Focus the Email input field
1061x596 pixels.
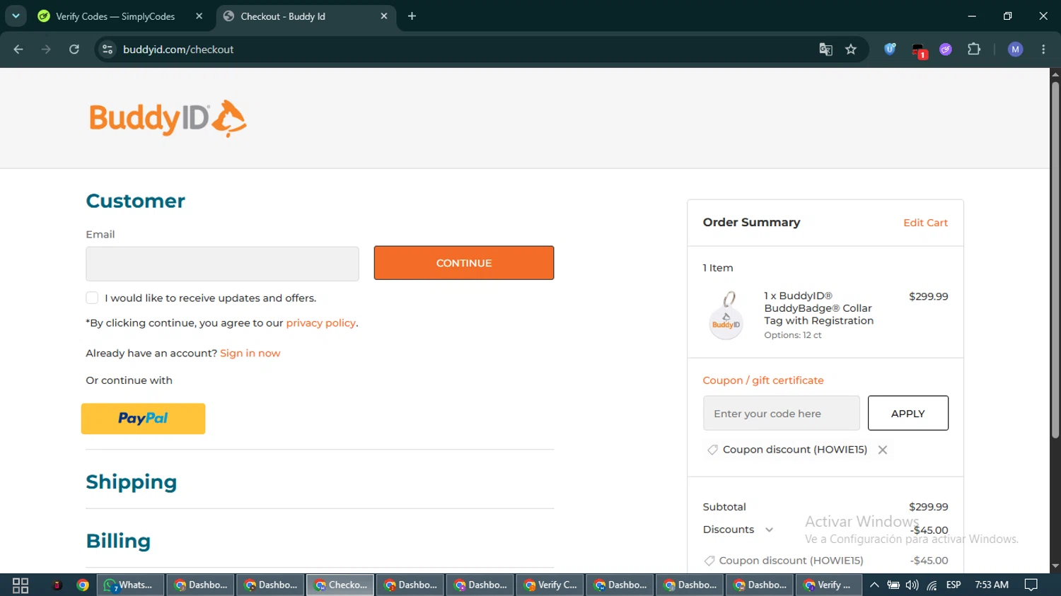click(x=222, y=264)
